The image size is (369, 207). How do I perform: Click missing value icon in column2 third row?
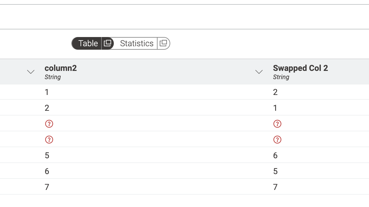49,123
